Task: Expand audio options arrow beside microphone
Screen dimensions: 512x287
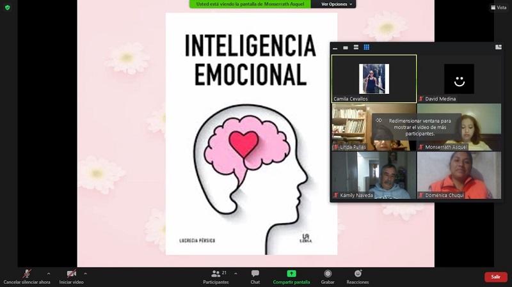Action: pos(49,274)
